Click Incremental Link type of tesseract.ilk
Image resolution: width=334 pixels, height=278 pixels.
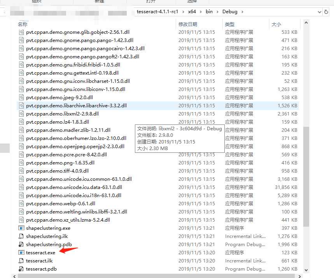[245, 261]
